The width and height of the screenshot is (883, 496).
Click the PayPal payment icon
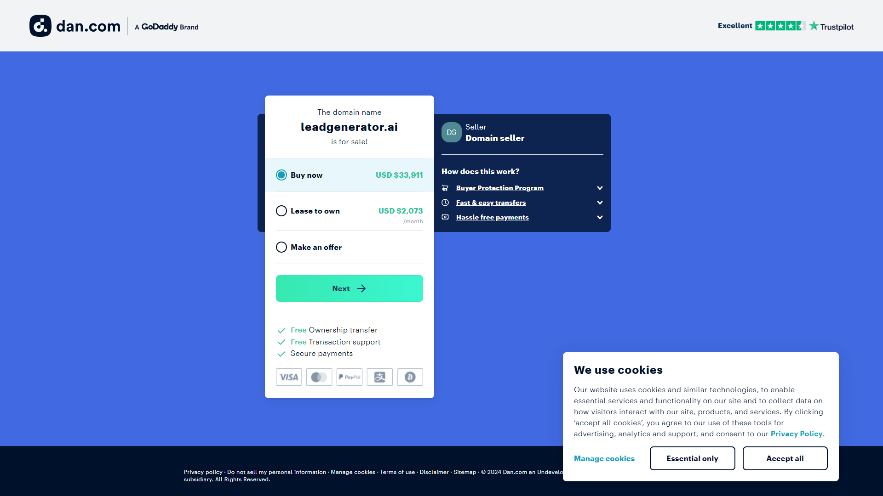coord(350,378)
